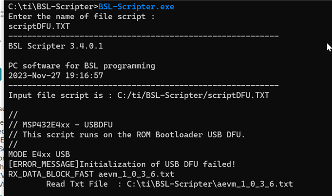Click the 2023-Nov-27 date text
Image resolution: width=332 pixels, height=196 pixels.
click(34, 75)
